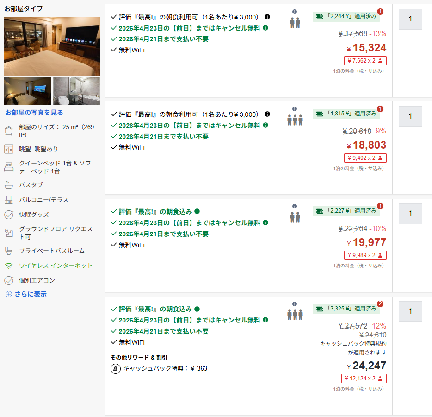432x417 pixels.
Task: Click the ワイヤレス インターネット wifi icon
Action: click(9, 266)
